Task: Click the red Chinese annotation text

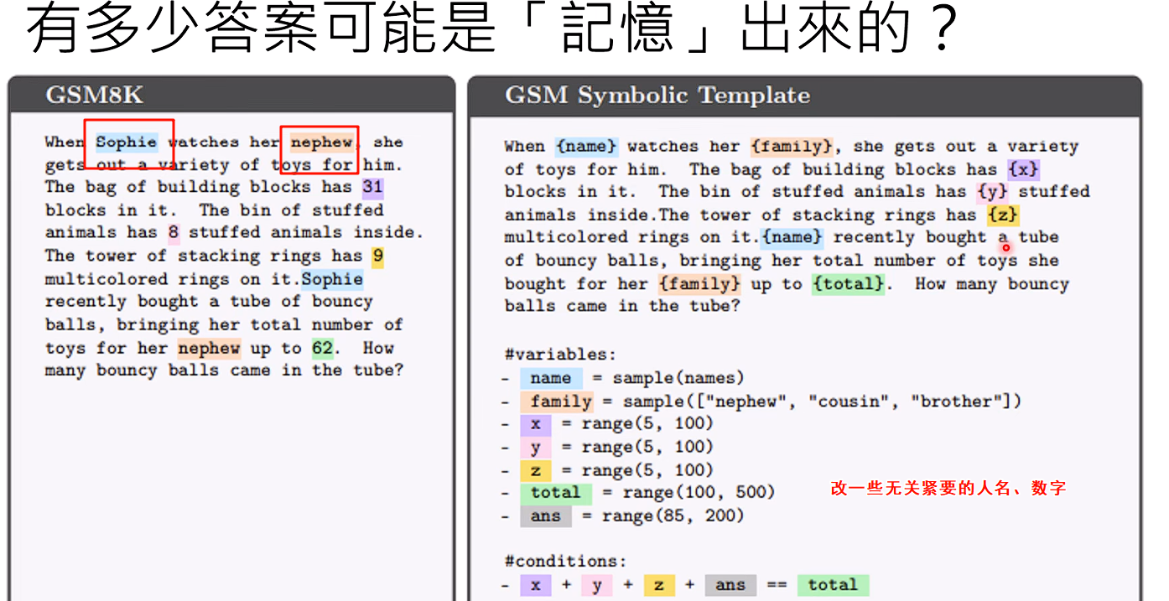Action: (948, 489)
